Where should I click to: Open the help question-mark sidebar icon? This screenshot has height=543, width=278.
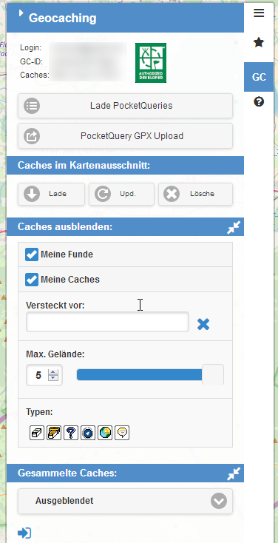point(259,102)
